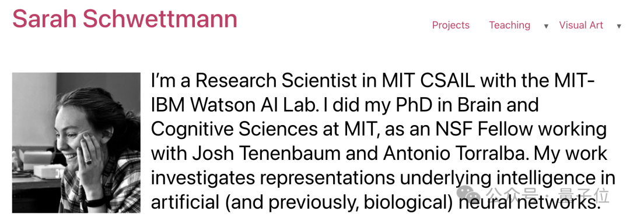Open the Visual Art menu item
630x221 pixels.
(x=581, y=25)
